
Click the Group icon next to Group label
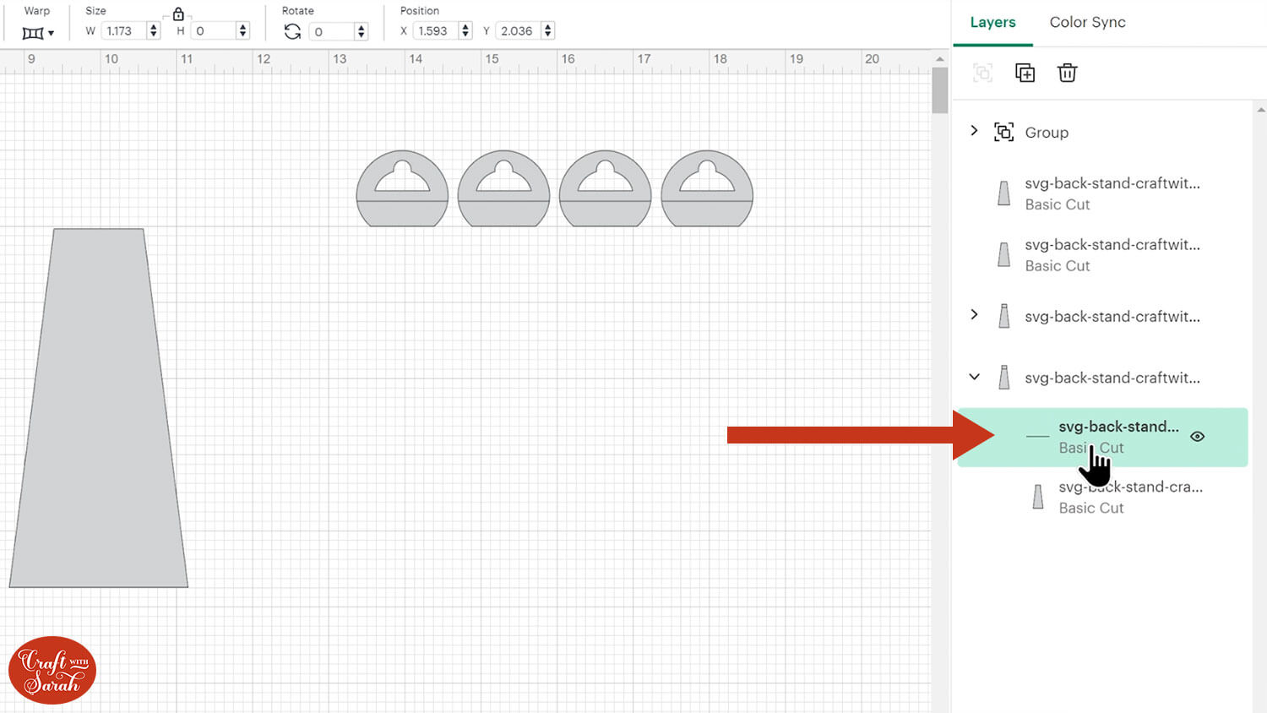pos(1003,132)
